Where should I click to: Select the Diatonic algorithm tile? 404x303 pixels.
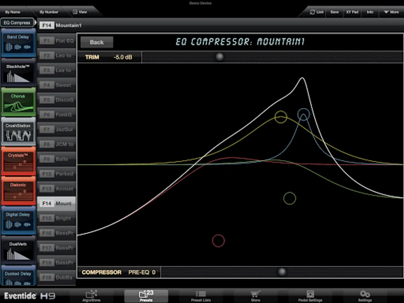(x=18, y=191)
